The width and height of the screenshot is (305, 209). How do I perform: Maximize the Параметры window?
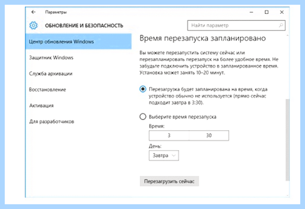(266, 12)
